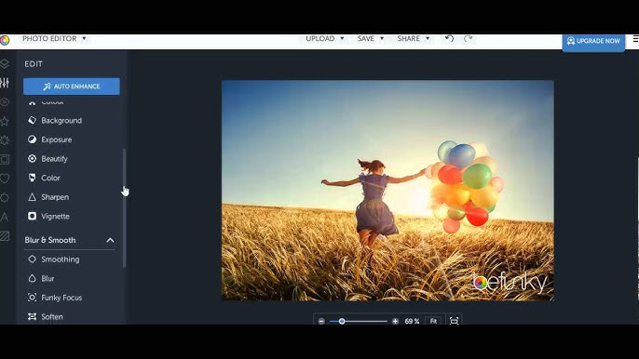Toggle fullscreen canvas view icon

[x=454, y=321]
